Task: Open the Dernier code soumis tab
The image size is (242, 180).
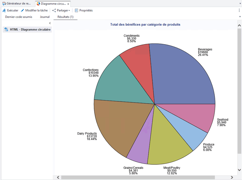Action: point(19,17)
